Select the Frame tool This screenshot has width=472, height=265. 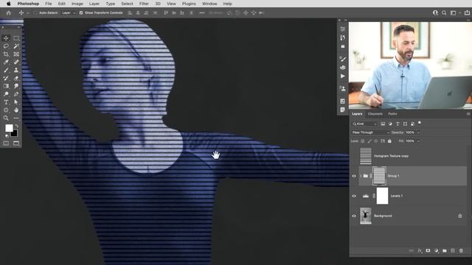coord(16,54)
